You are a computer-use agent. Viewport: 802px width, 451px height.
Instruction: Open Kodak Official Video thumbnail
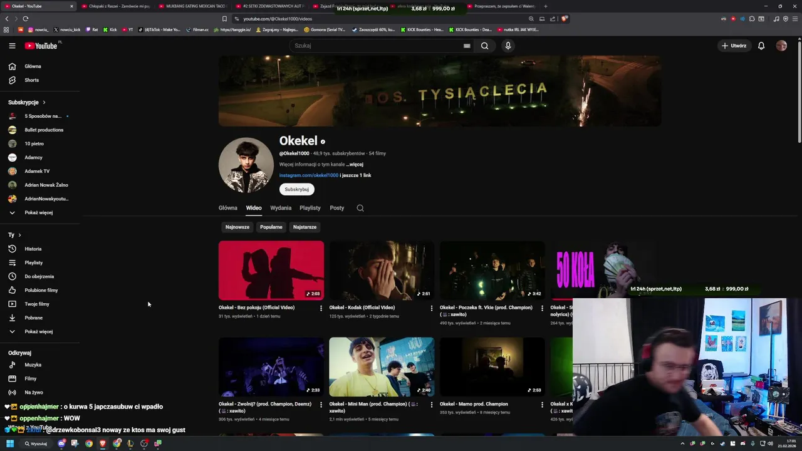pyautogui.click(x=382, y=271)
